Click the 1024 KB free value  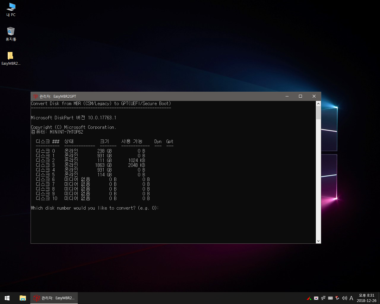(137, 160)
